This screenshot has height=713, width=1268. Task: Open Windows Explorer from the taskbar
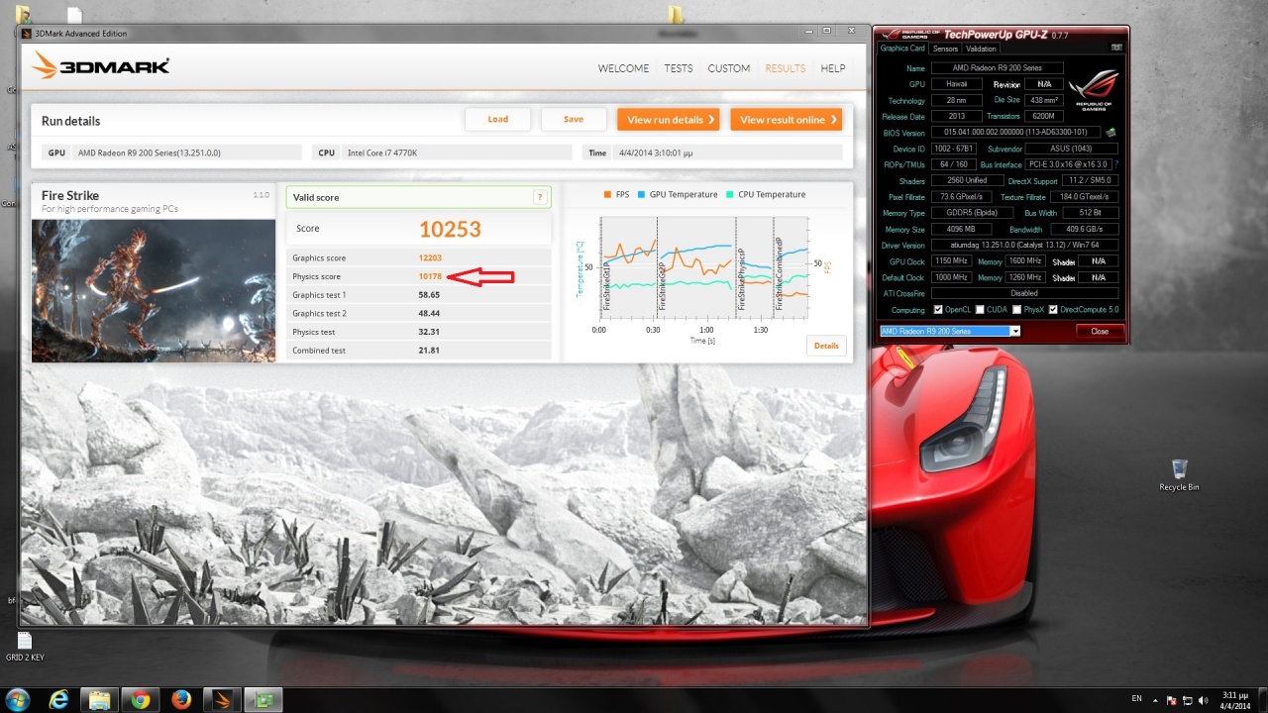[99, 699]
